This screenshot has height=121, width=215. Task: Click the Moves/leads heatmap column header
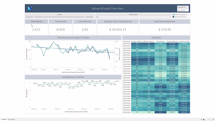(160, 41)
